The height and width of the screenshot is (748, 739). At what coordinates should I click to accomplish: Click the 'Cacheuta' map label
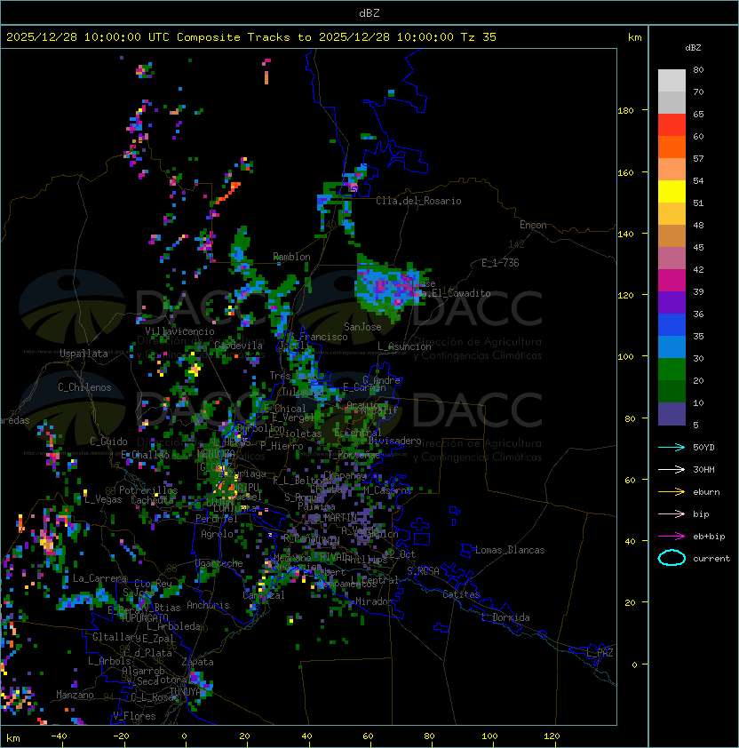tap(153, 500)
